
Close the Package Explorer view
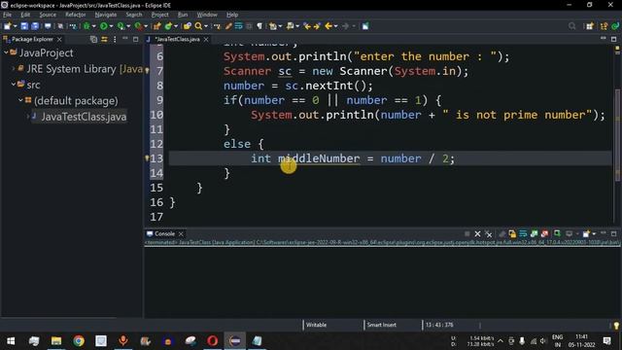tap(59, 39)
